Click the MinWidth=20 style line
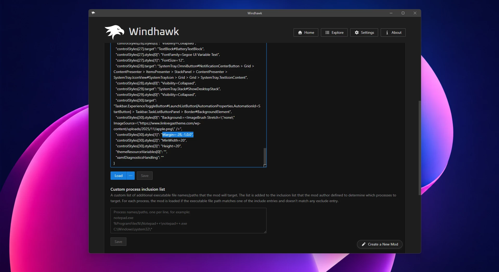Screen dimensions: 499x272 click(x=151, y=140)
